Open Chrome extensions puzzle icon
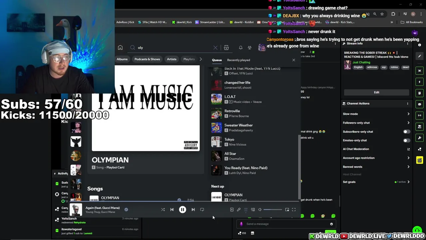This screenshot has width=426, height=240. 393,14
